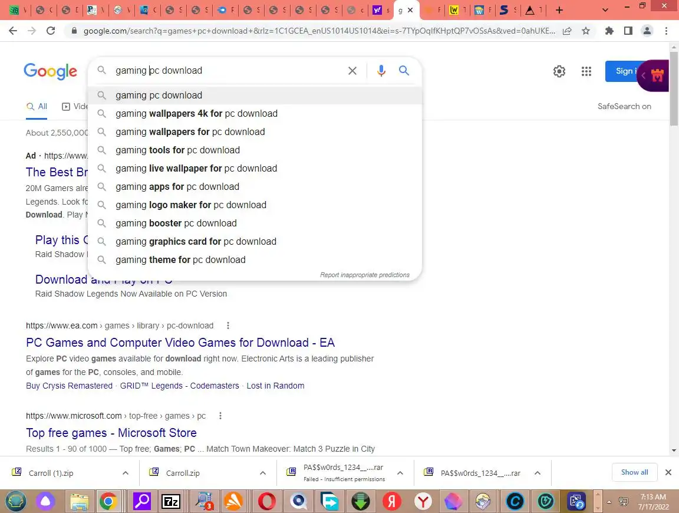
Task: Open a new browser tab
Action: [559, 10]
